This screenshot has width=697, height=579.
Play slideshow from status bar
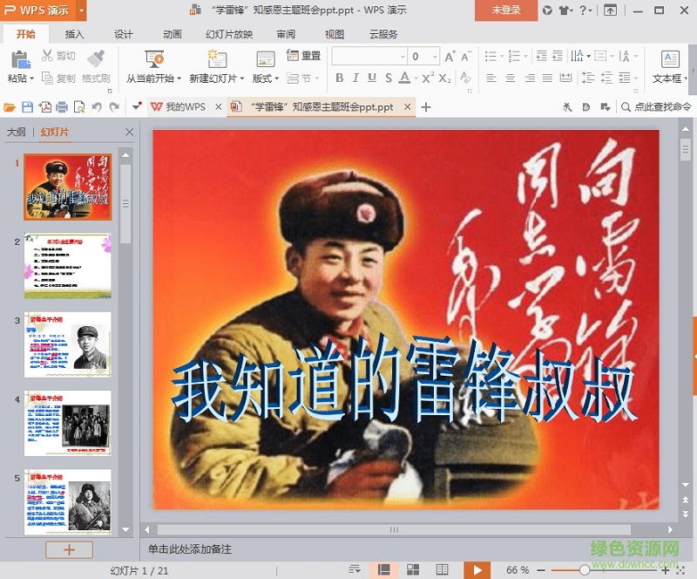(x=477, y=570)
